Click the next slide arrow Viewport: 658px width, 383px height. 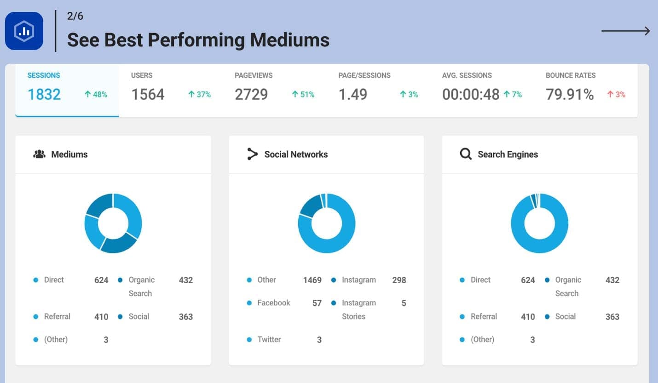625,31
